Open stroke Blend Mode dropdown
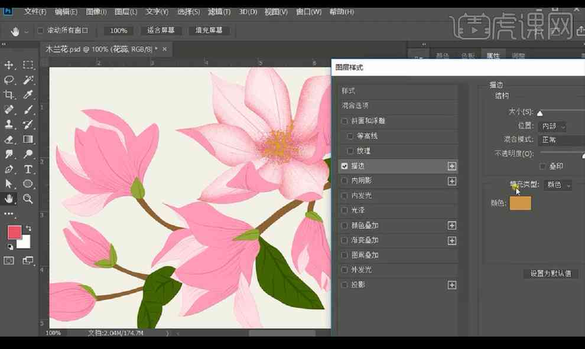Viewport: 585px width, 349px height. point(561,140)
